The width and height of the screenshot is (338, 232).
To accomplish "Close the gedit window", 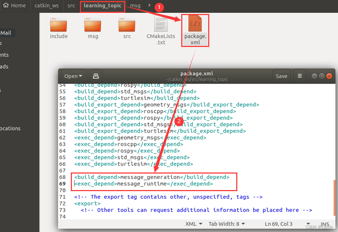I will tap(329, 76).
